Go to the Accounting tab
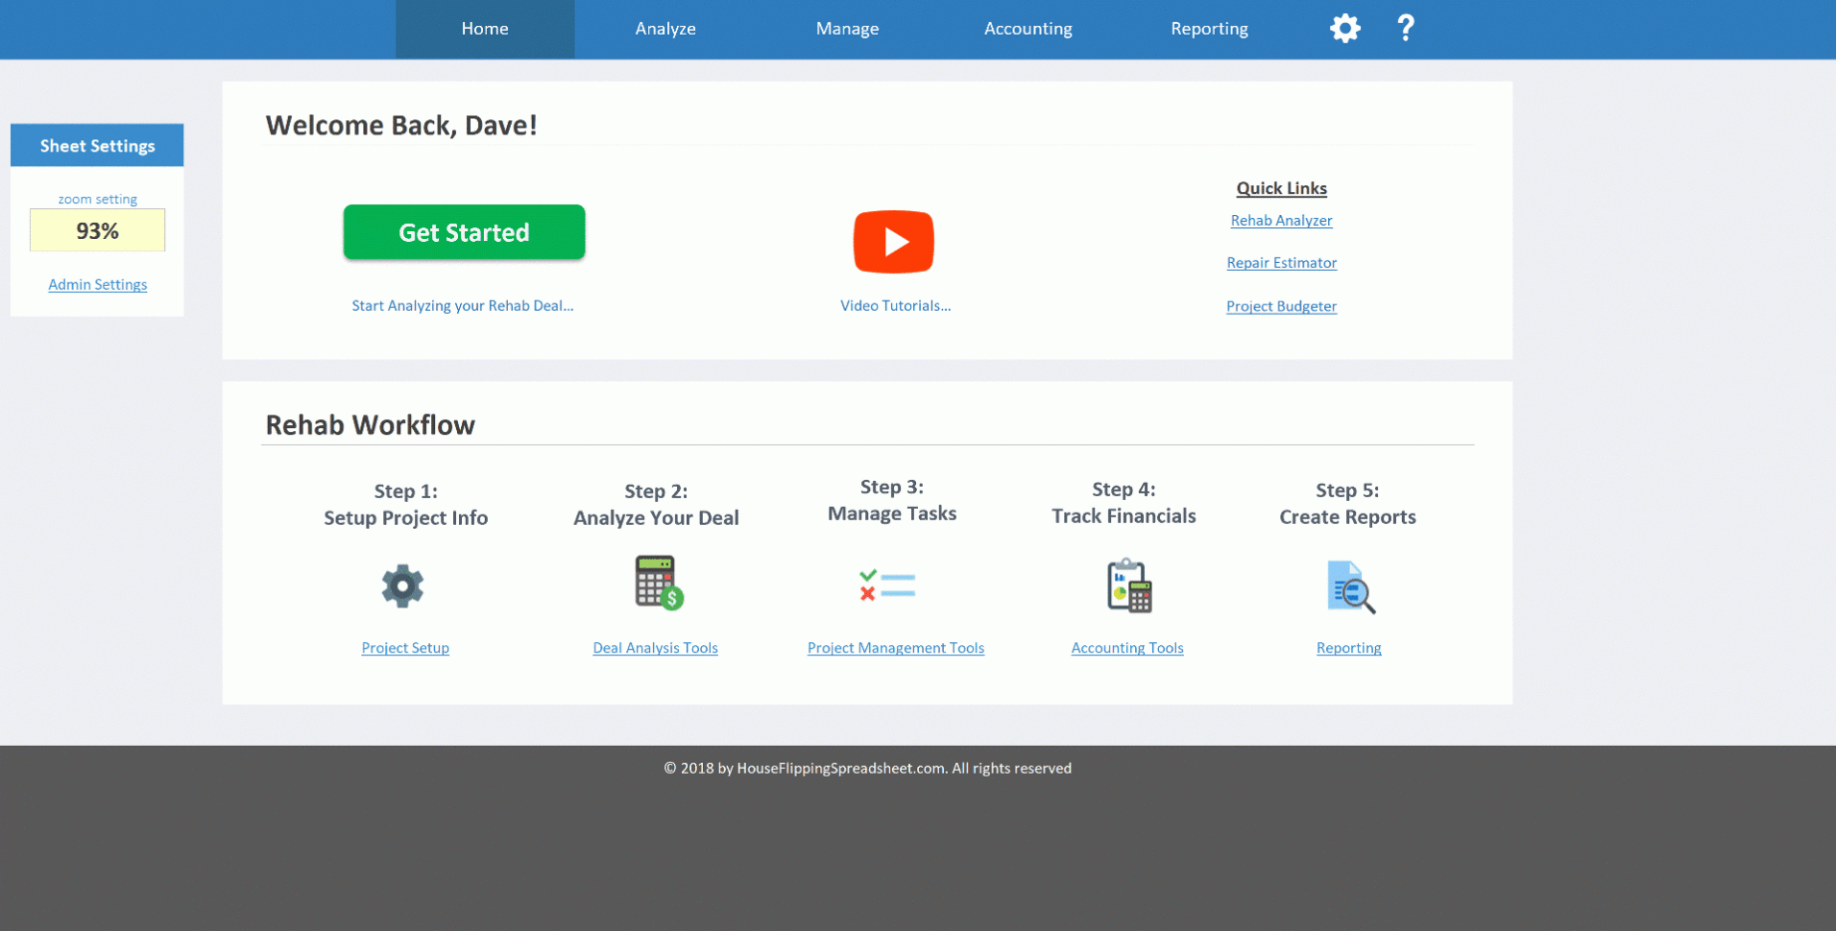Image resolution: width=1836 pixels, height=931 pixels. coord(1027,29)
